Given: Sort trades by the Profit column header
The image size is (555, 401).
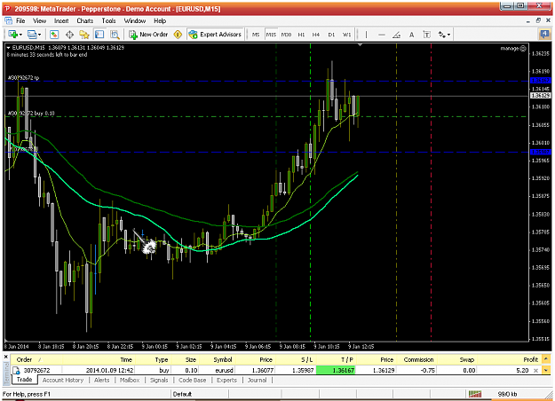Looking at the screenshot, I should coord(530,359).
